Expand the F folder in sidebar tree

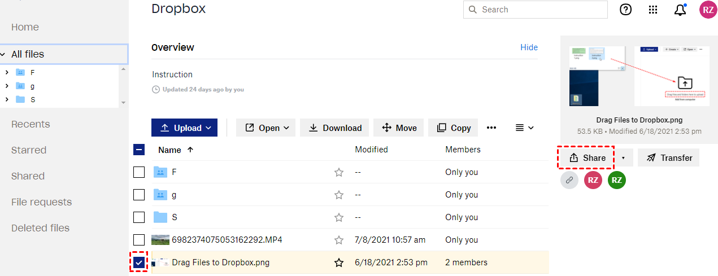pos(6,72)
